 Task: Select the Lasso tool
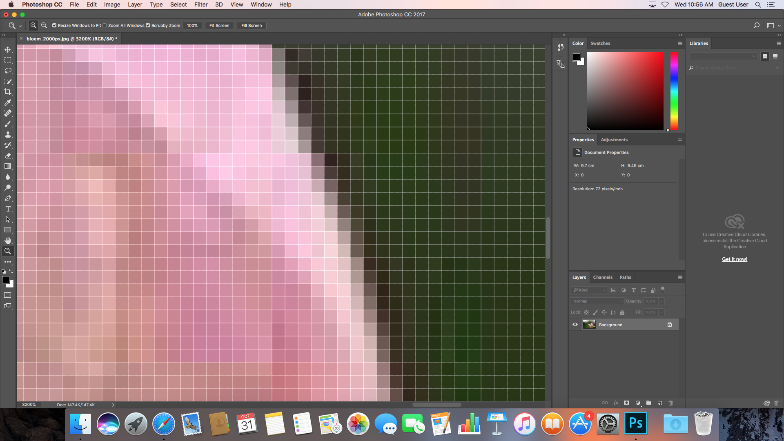[x=8, y=71]
